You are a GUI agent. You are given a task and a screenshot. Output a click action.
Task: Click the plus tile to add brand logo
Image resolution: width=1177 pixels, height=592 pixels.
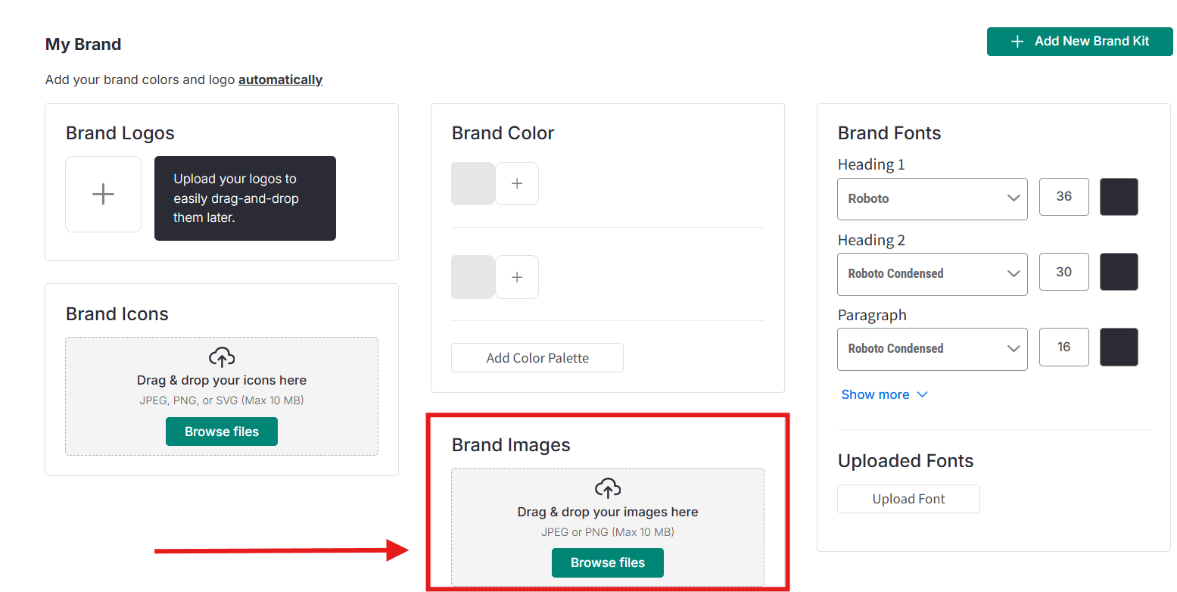(103, 195)
